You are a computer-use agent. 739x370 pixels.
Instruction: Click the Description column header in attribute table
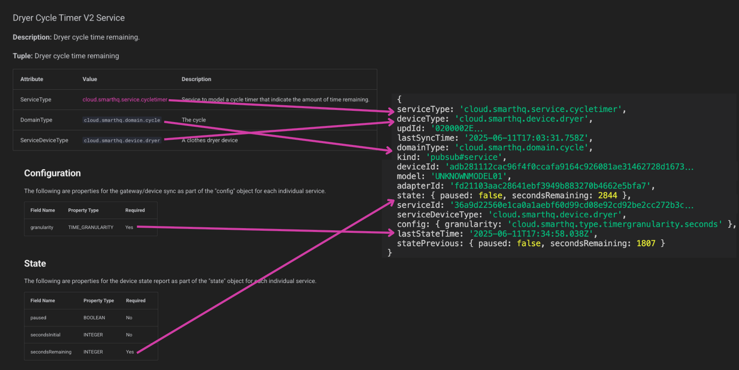click(x=196, y=79)
